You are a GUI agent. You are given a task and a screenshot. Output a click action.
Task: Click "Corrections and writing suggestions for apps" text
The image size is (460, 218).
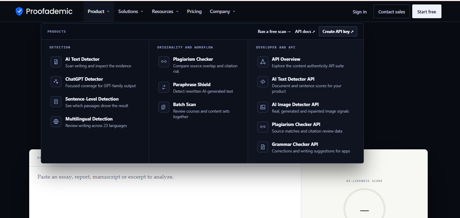point(311,151)
